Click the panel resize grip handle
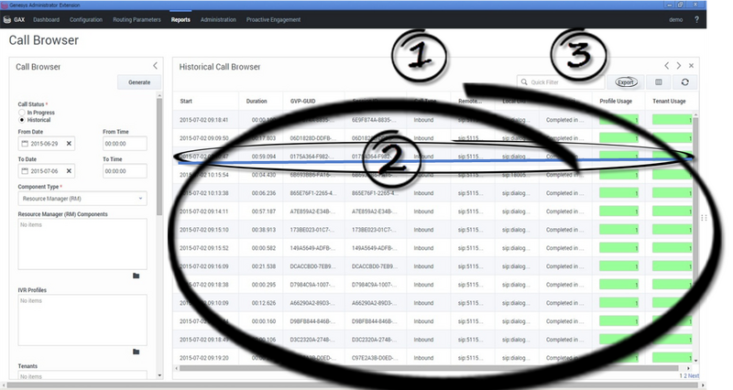This screenshot has height=390, width=733. click(x=704, y=218)
